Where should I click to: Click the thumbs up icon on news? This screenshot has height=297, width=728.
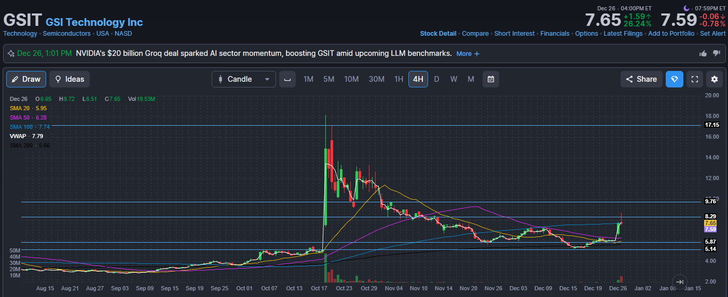(x=703, y=53)
